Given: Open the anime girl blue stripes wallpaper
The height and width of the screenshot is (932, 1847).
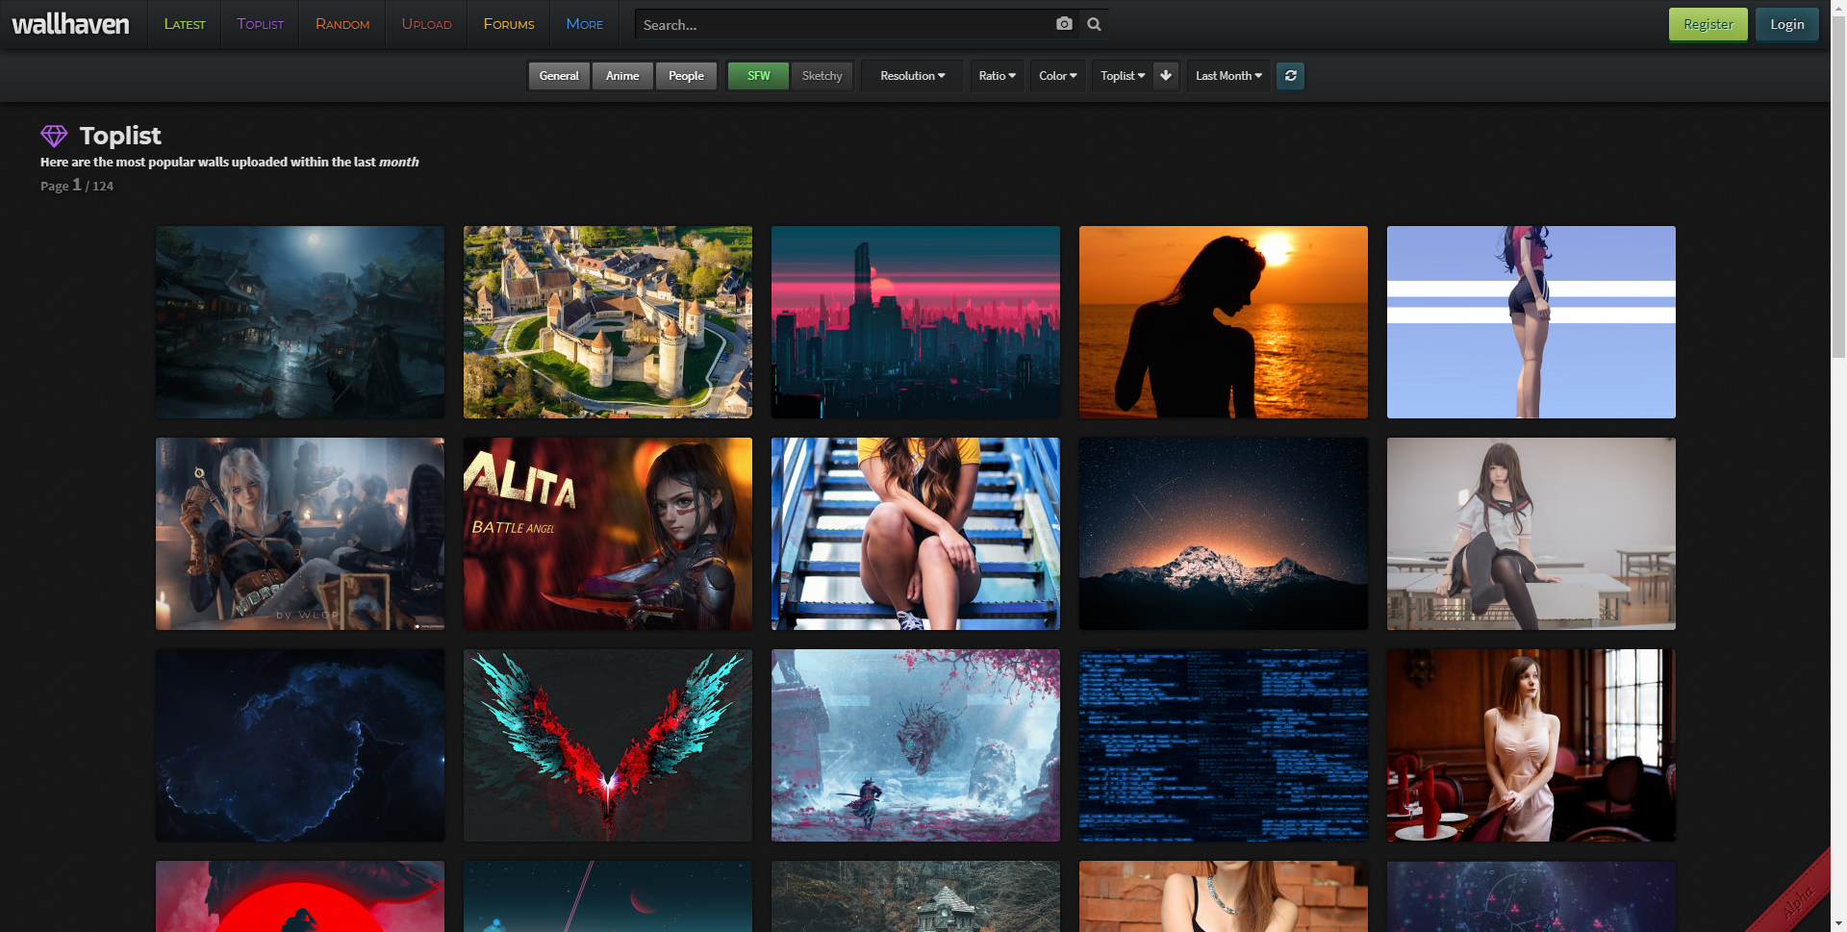Looking at the screenshot, I should tap(1531, 322).
